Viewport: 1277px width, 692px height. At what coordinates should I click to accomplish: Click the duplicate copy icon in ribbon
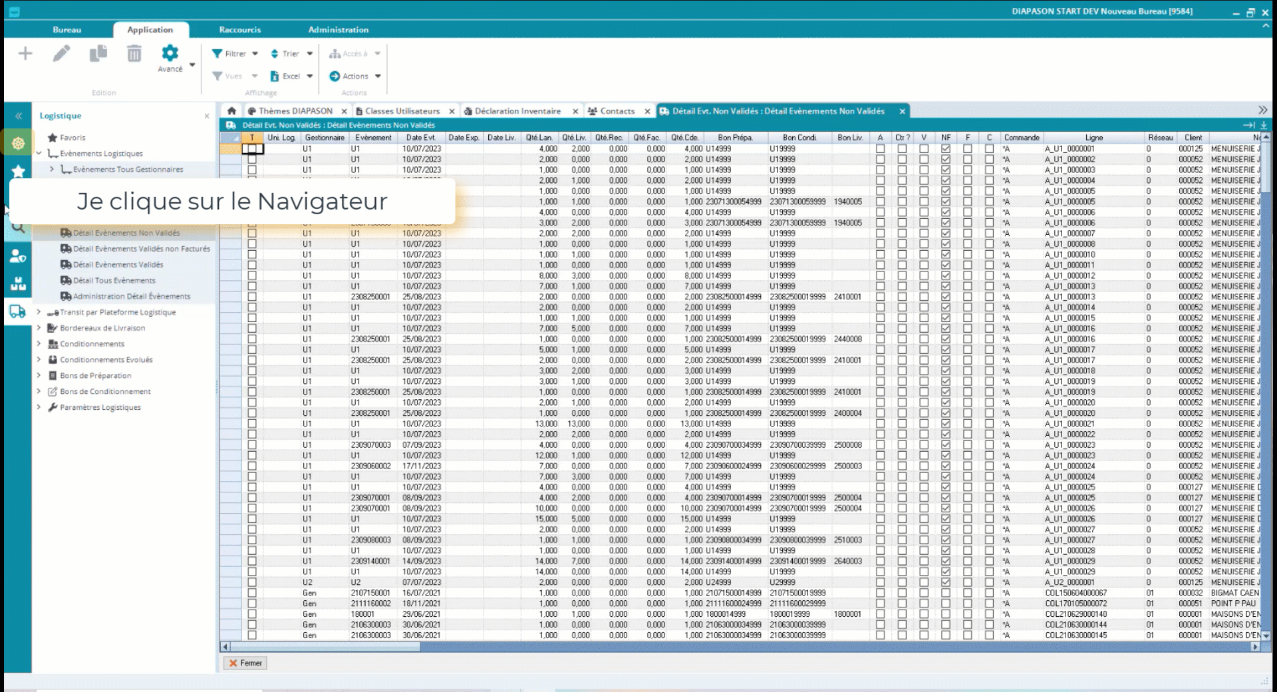98,54
